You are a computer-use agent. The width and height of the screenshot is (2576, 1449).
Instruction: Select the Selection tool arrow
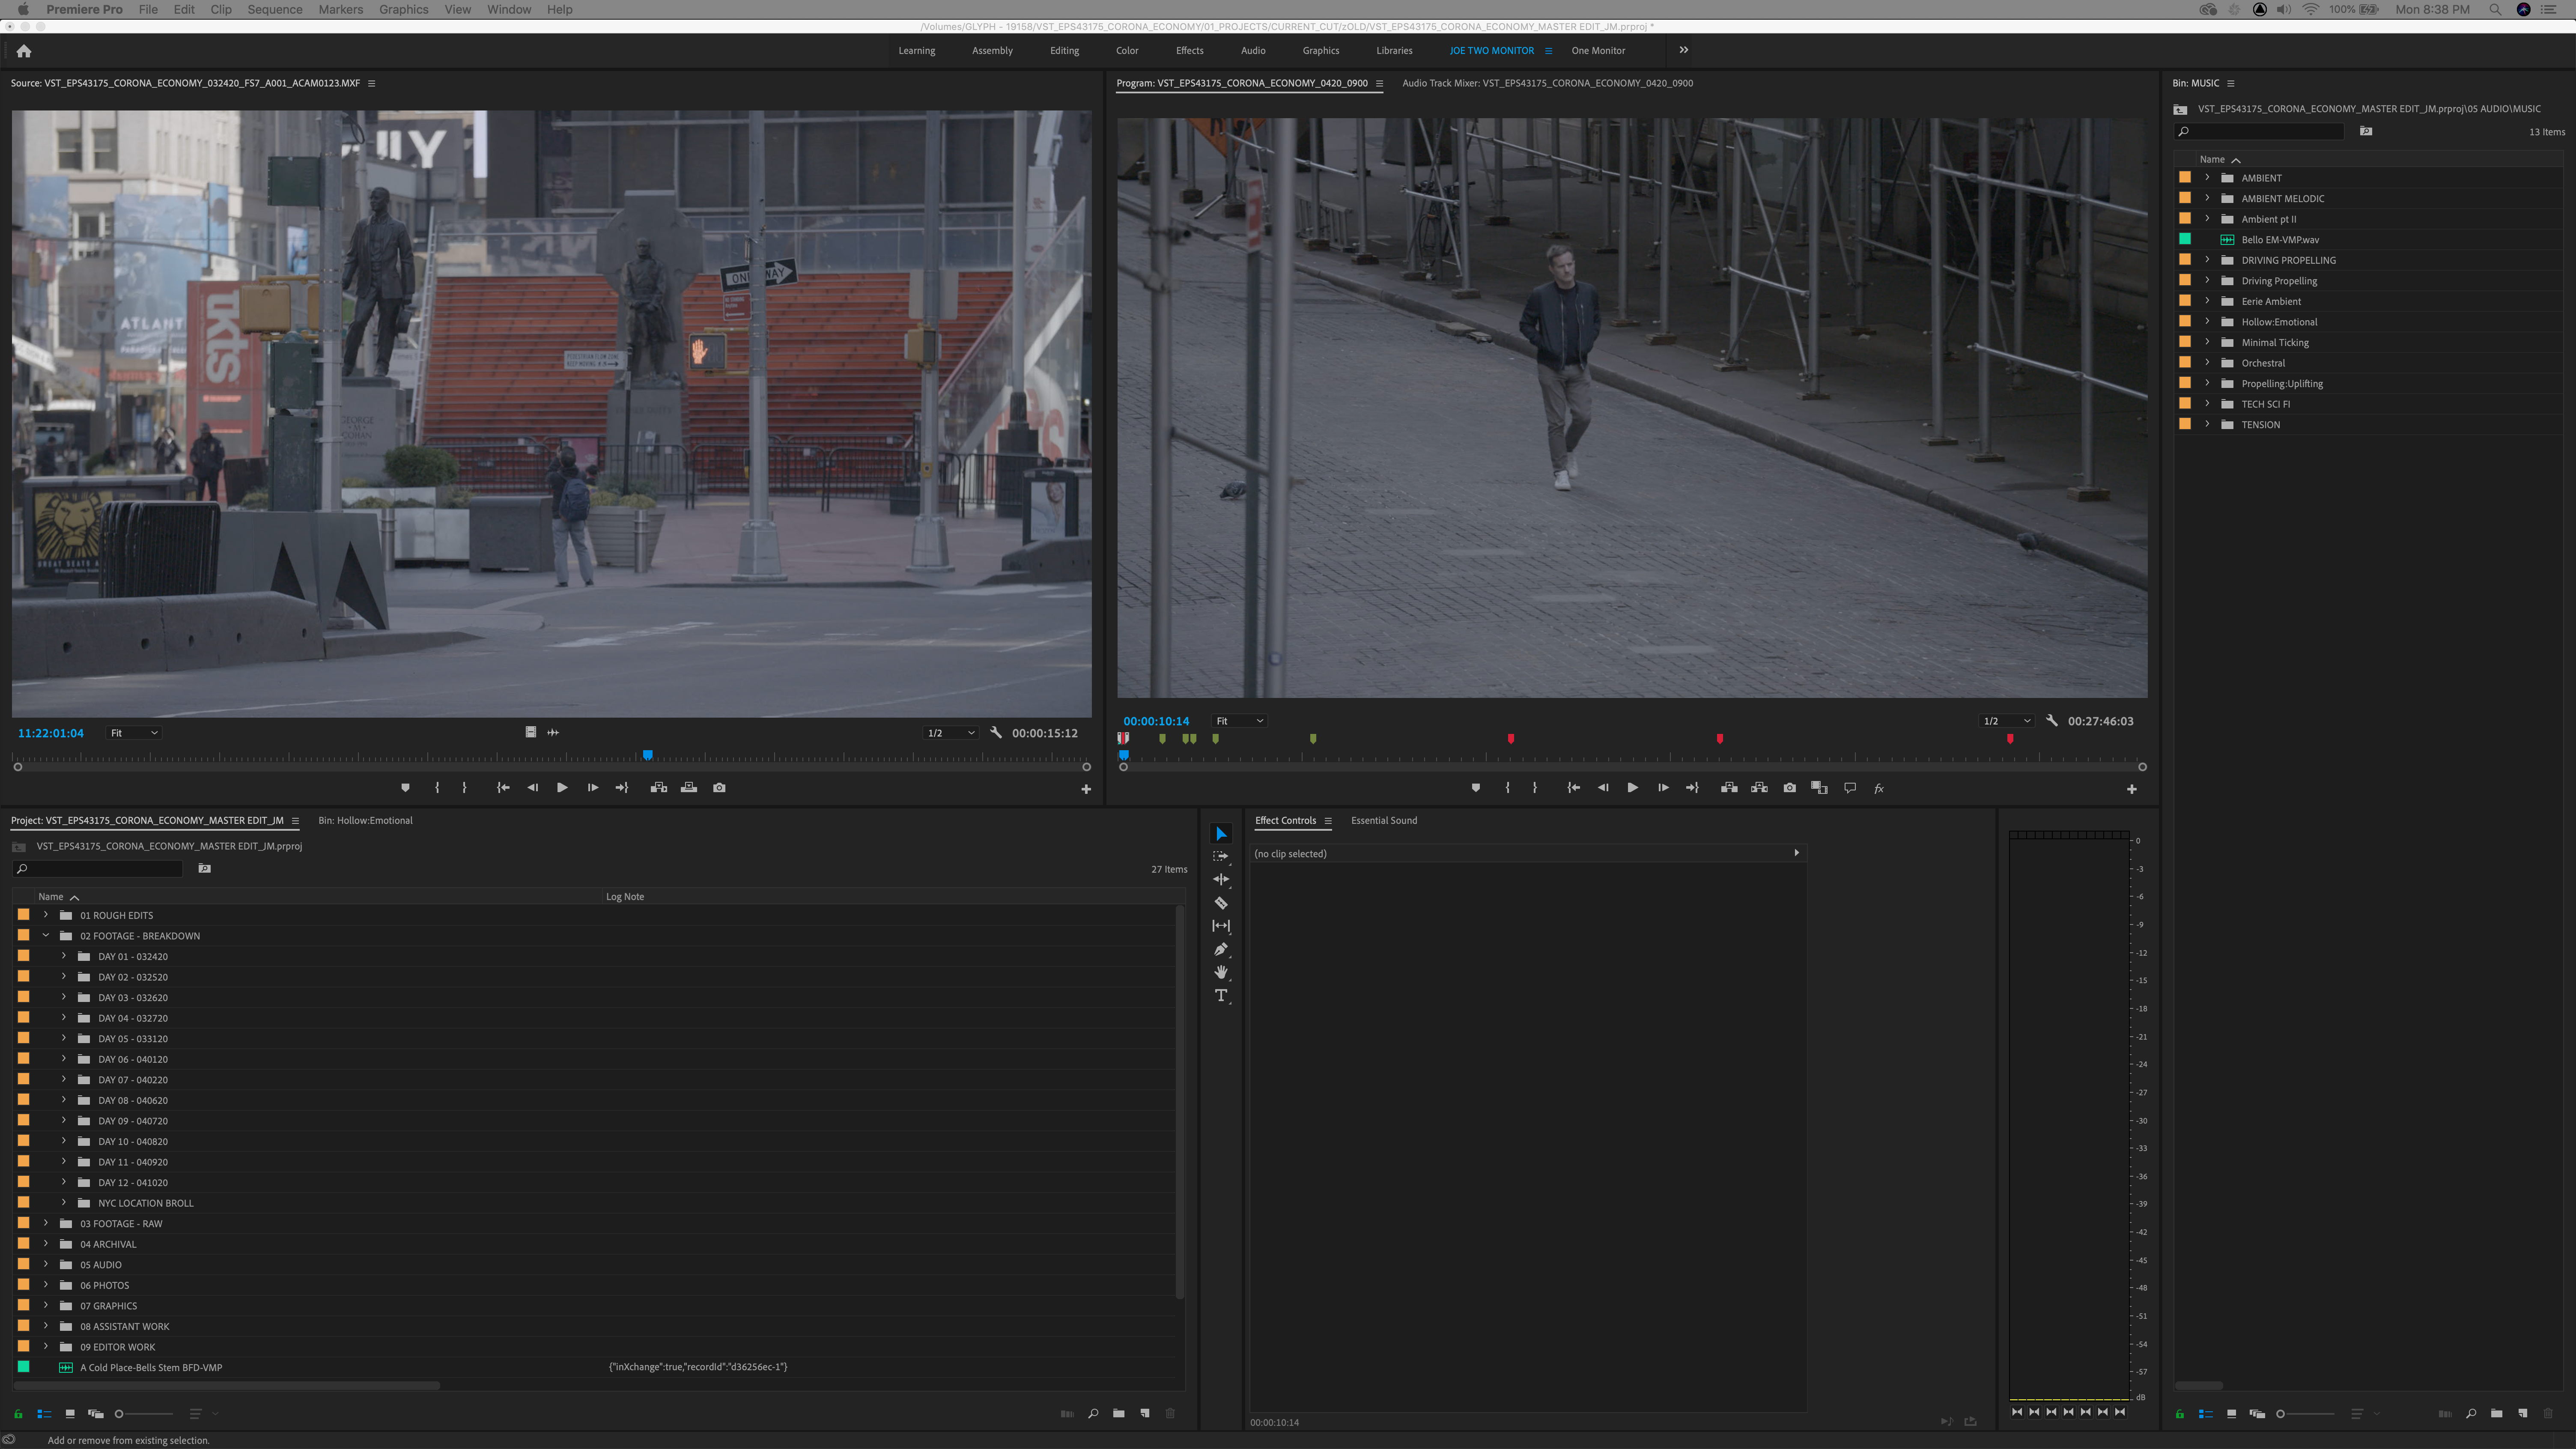(x=1221, y=833)
